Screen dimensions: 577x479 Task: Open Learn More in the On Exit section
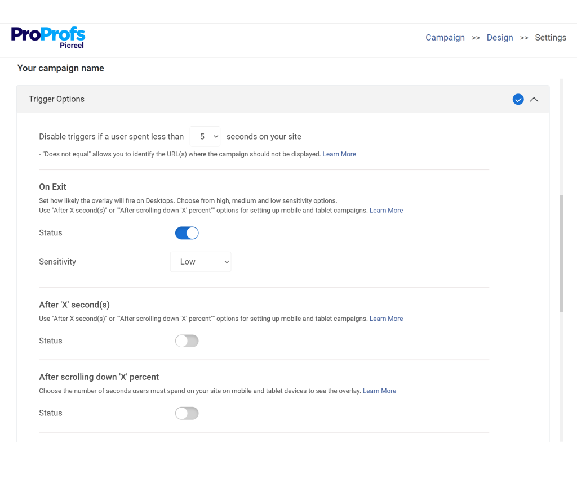(386, 210)
